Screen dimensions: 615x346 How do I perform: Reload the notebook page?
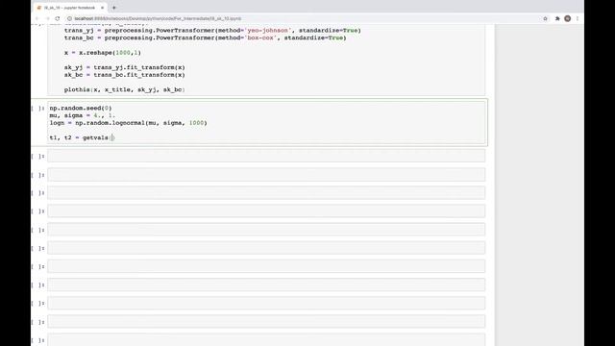(58, 18)
